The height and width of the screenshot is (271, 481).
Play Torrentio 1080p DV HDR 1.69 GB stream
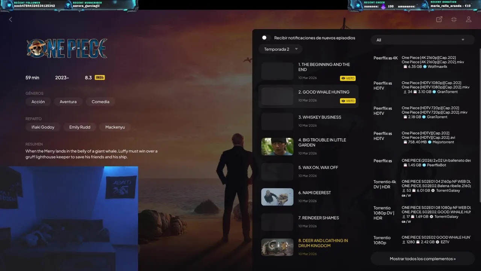422,215
